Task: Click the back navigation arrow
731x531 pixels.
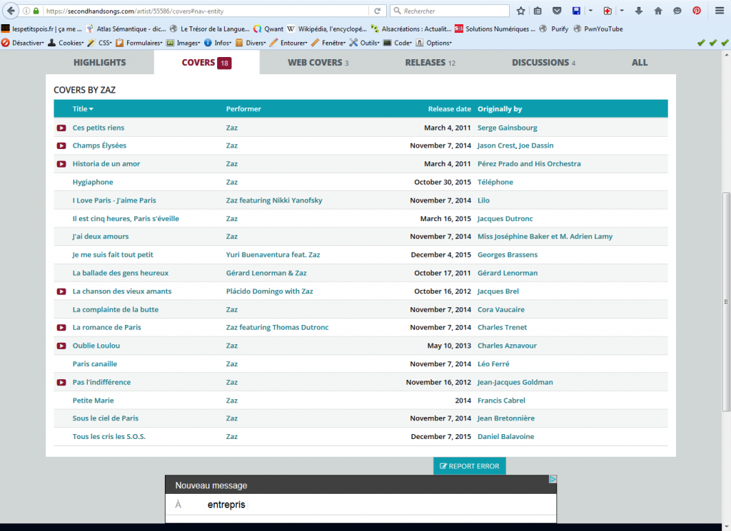Action: (x=11, y=11)
